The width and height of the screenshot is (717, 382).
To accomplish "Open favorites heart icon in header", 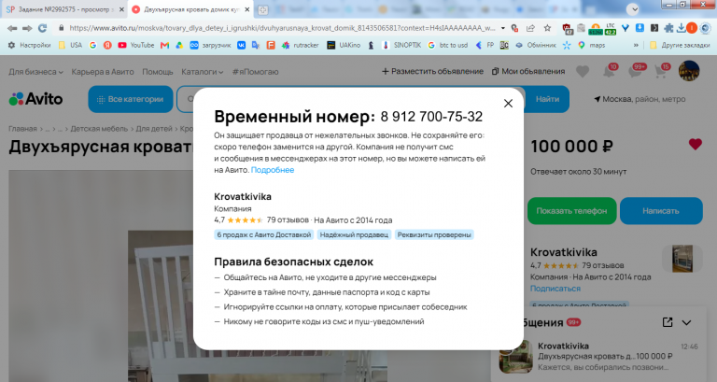I will point(583,72).
